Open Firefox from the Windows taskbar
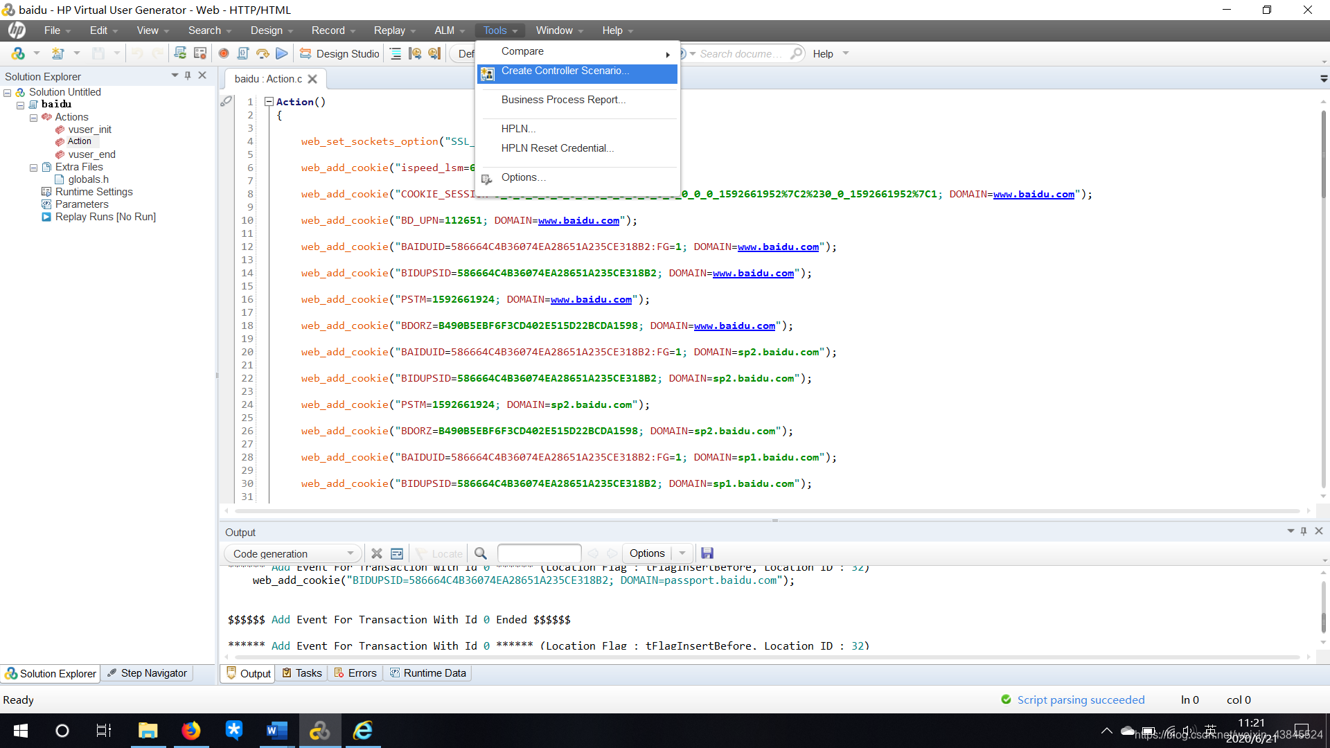The height and width of the screenshot is (748, 1330). (x=190, y=731)
